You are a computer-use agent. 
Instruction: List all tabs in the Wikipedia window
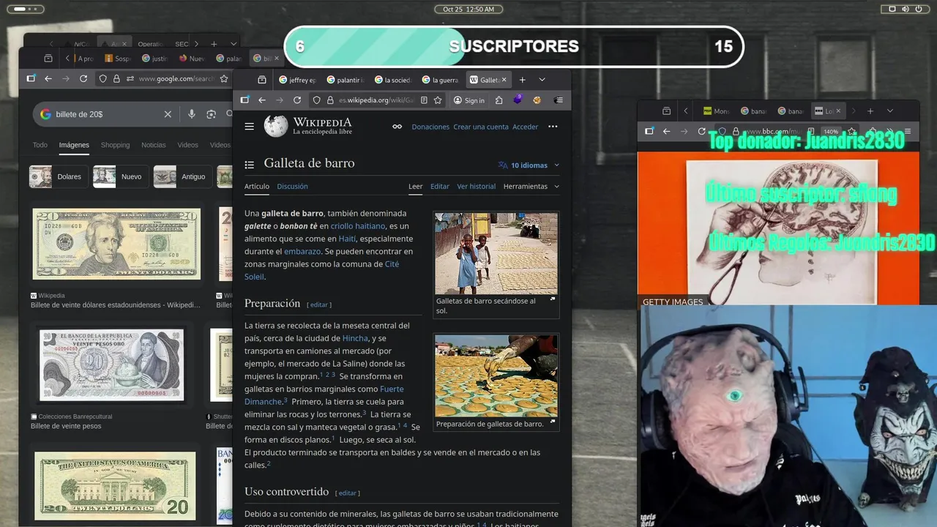542,80
